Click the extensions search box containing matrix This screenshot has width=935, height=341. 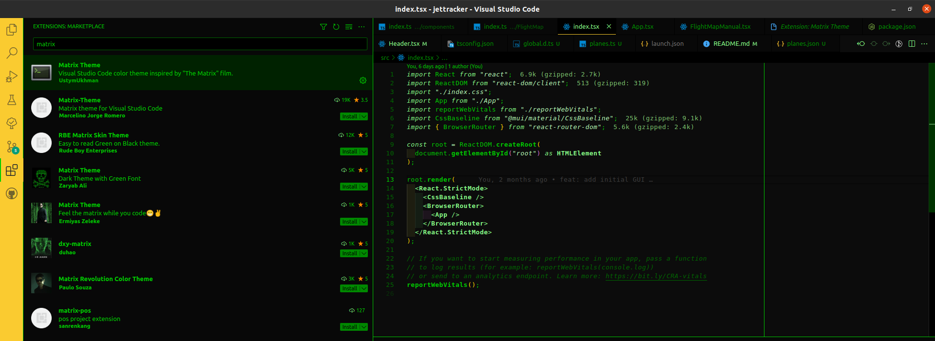200,44
